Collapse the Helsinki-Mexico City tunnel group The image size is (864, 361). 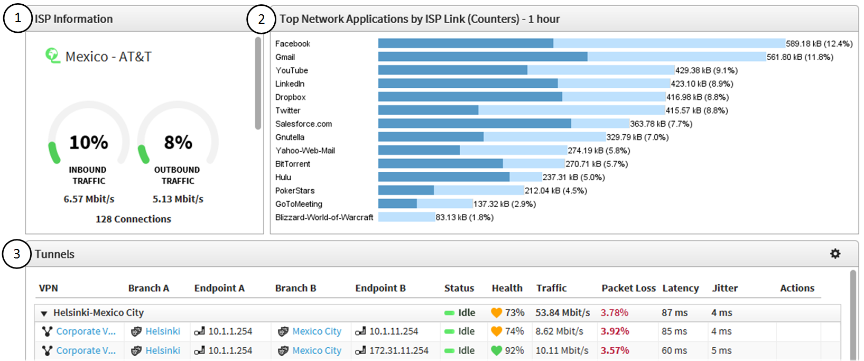(44, 313)
